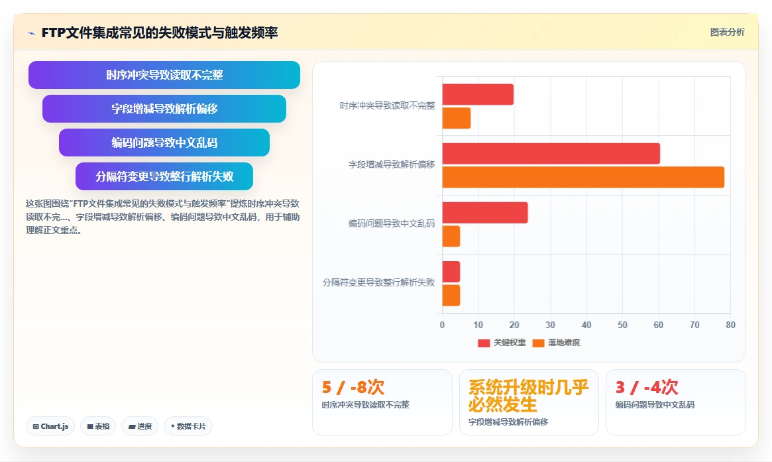Select the 编码问题导致中文乱码 funnel bar

[164, 143]
